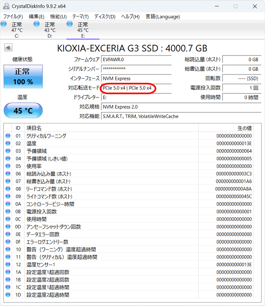Click the firmware field EVFAWR.0

[x=136, y=60]
